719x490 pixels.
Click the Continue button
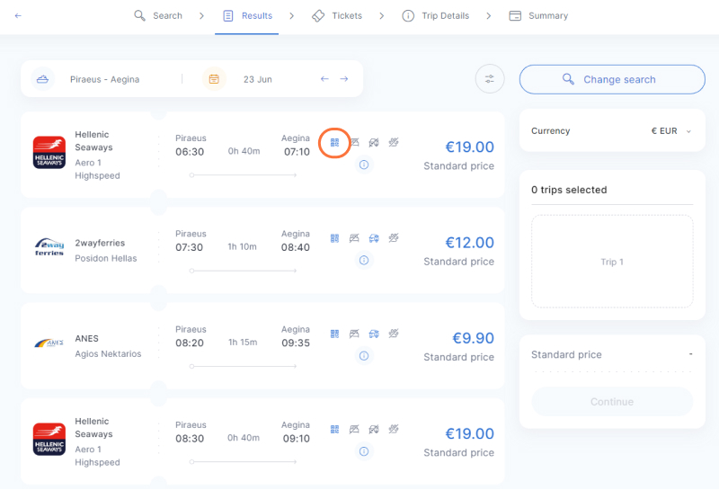point(612,402)
